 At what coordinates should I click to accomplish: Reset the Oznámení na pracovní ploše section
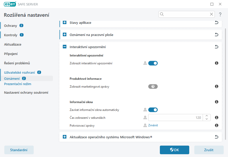pyautogui.click(x=217, y=35)
